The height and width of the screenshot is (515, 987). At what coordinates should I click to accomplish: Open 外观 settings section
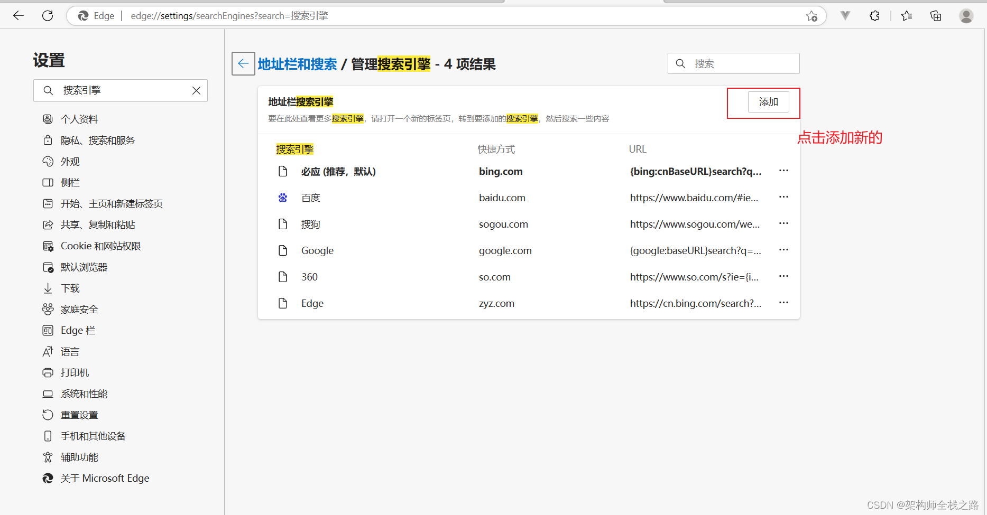[x=70, y=161]
